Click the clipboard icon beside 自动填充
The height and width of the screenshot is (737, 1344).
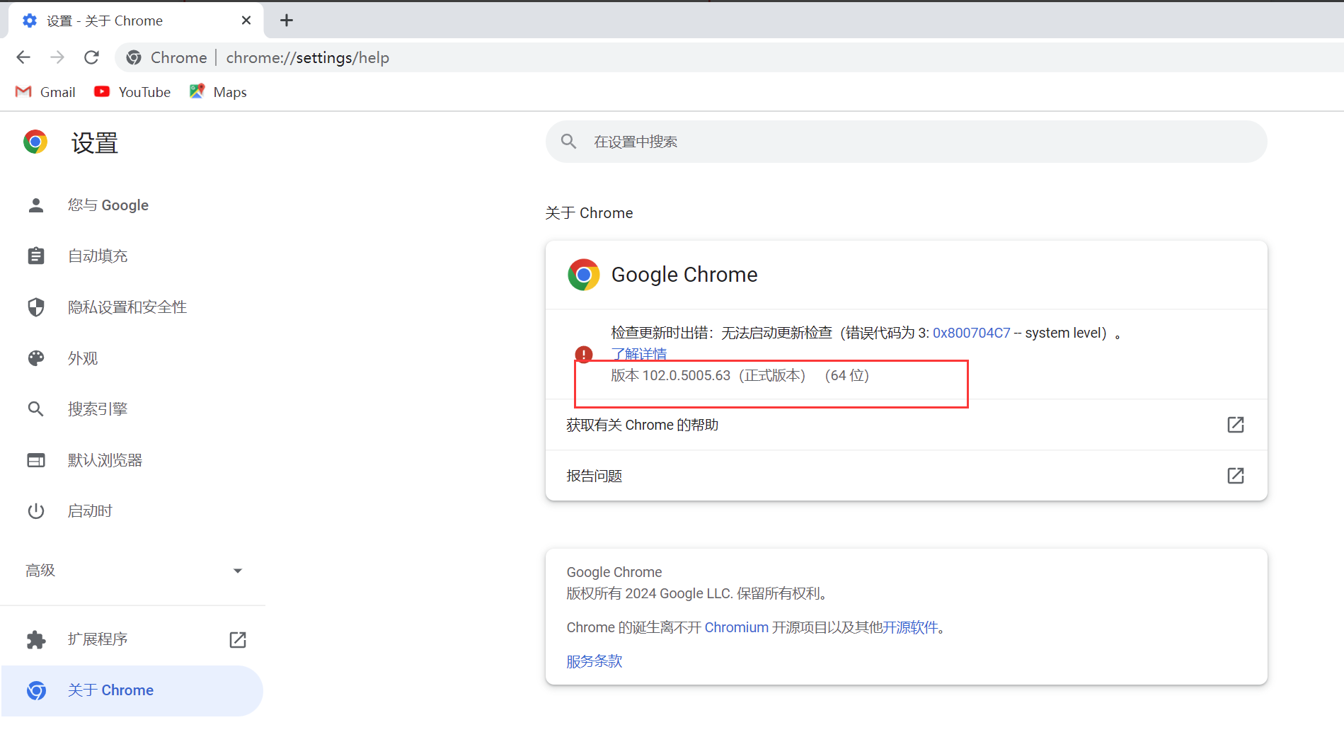36,256
